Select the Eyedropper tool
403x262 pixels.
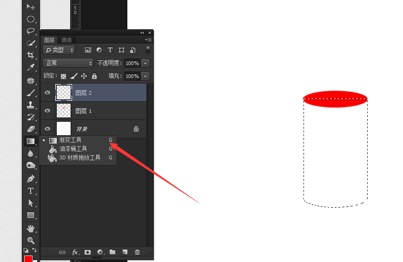click(31, 67)
